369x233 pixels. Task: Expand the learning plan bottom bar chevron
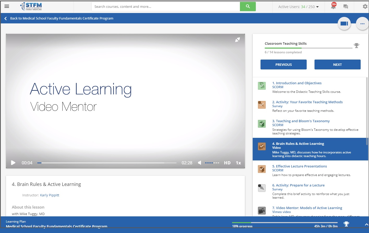point(366,224)
